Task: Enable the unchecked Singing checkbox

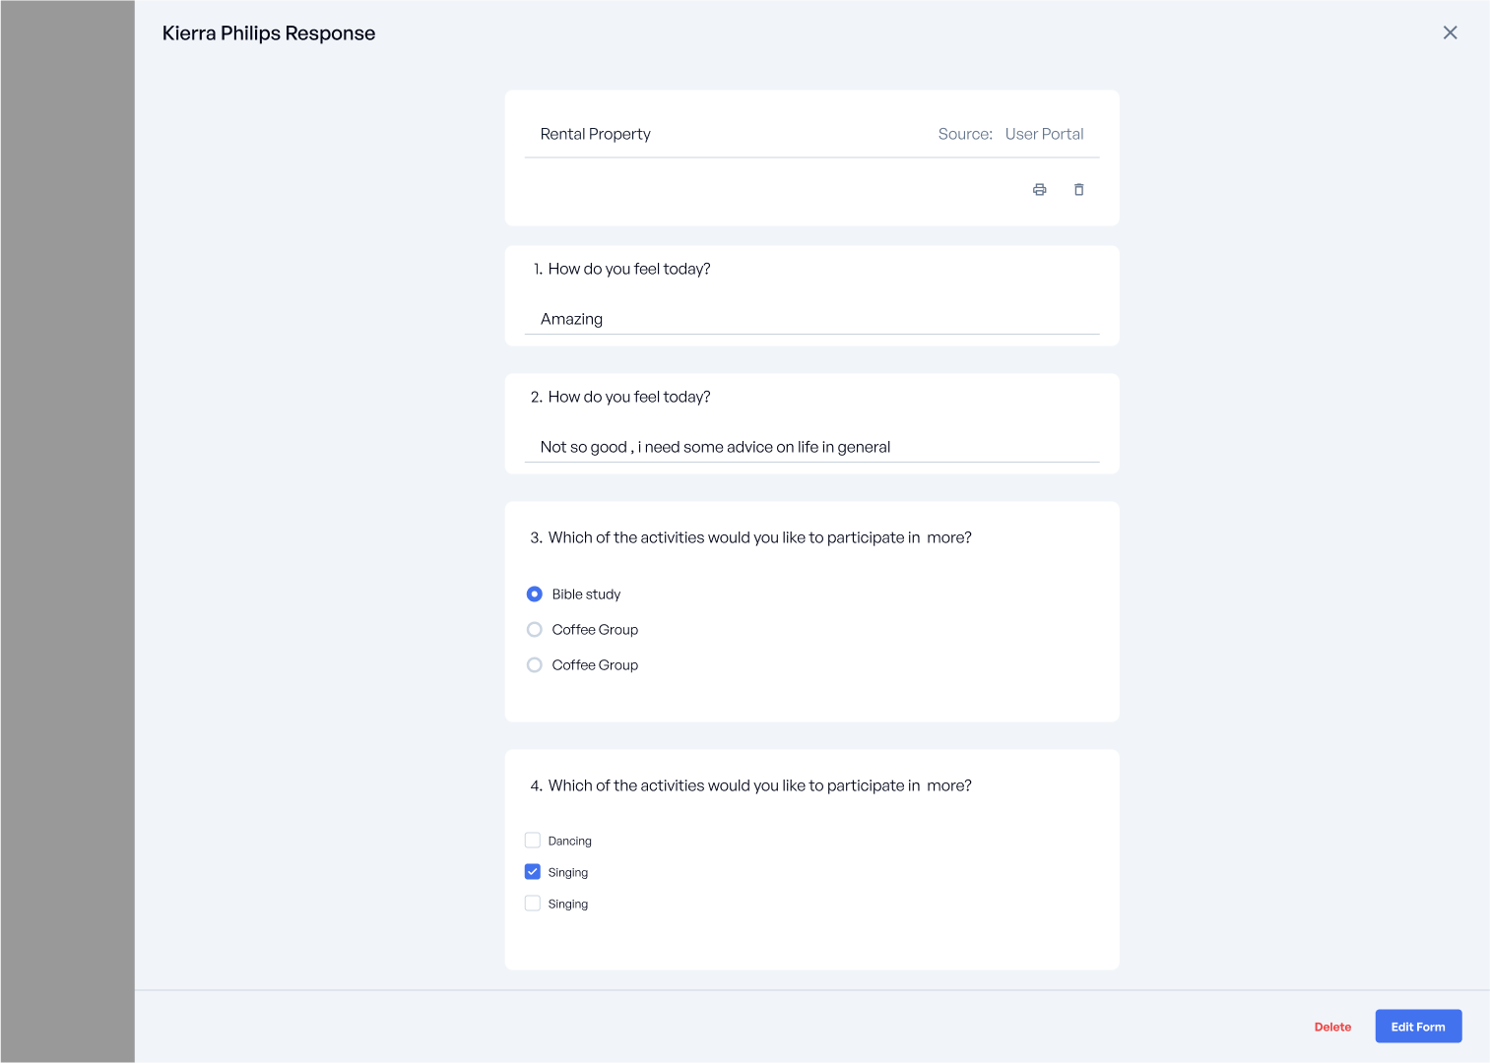Action: (x=533, y=904)
